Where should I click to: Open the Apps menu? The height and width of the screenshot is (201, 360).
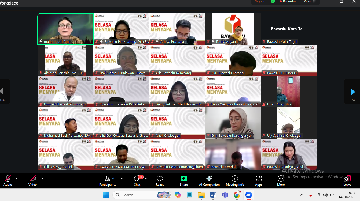coord(259,181)
